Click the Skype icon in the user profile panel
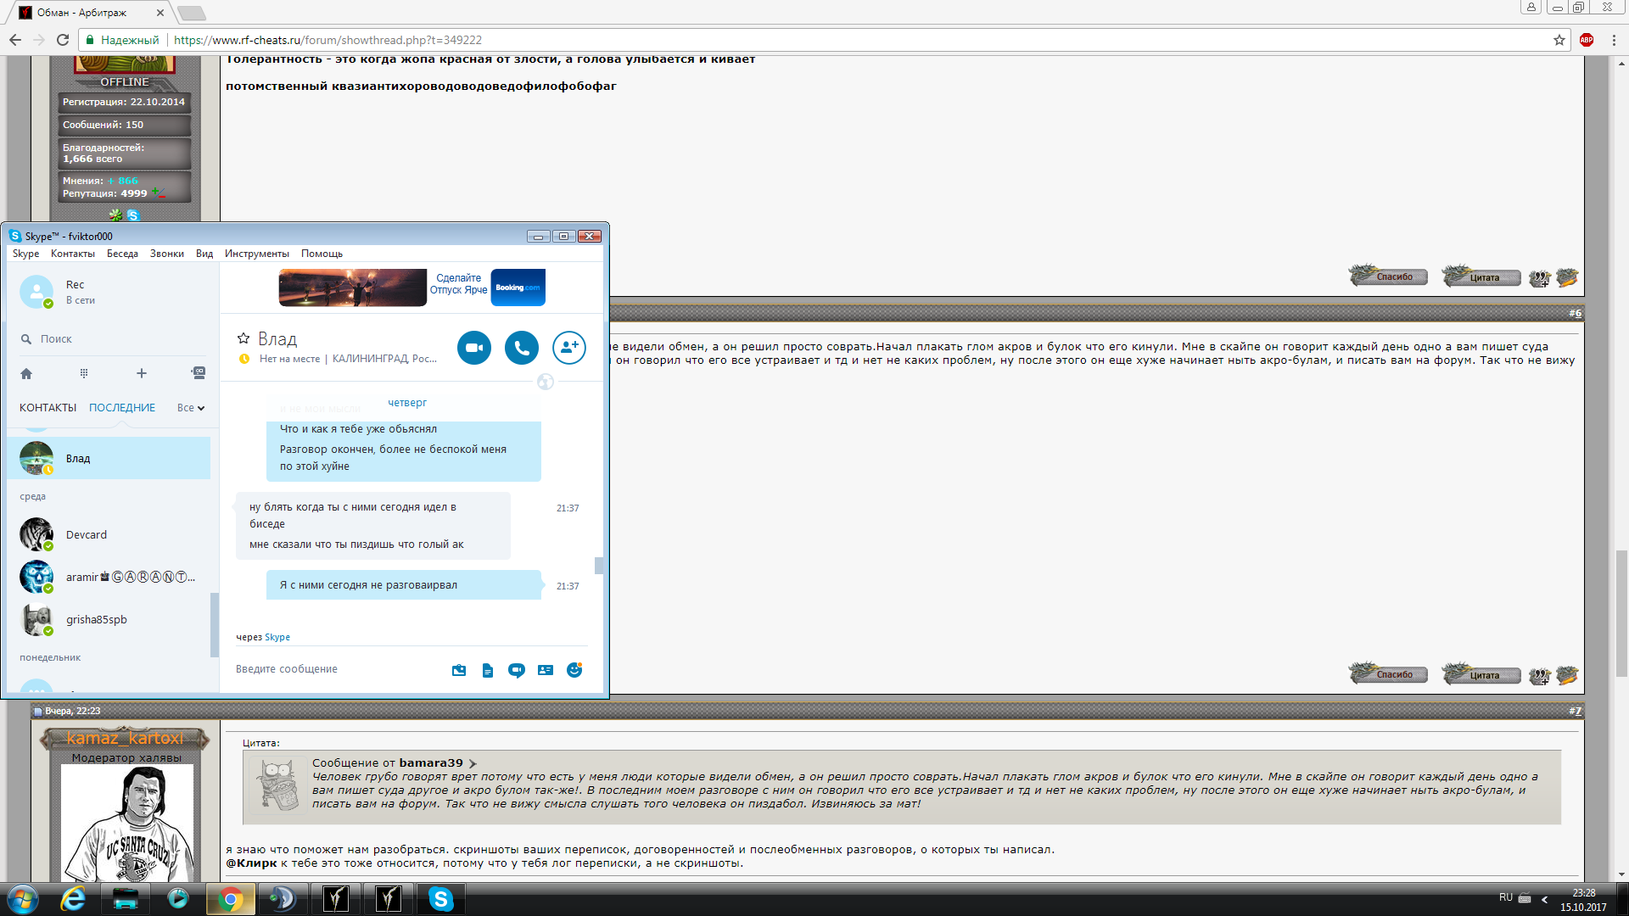The image size is (1629, 916). 132,215
